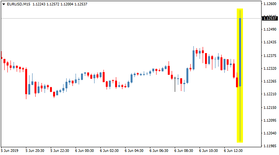Click the 1.12320 price axis label
The width and height of the screenshot is (279, 155).
point(270,68)
